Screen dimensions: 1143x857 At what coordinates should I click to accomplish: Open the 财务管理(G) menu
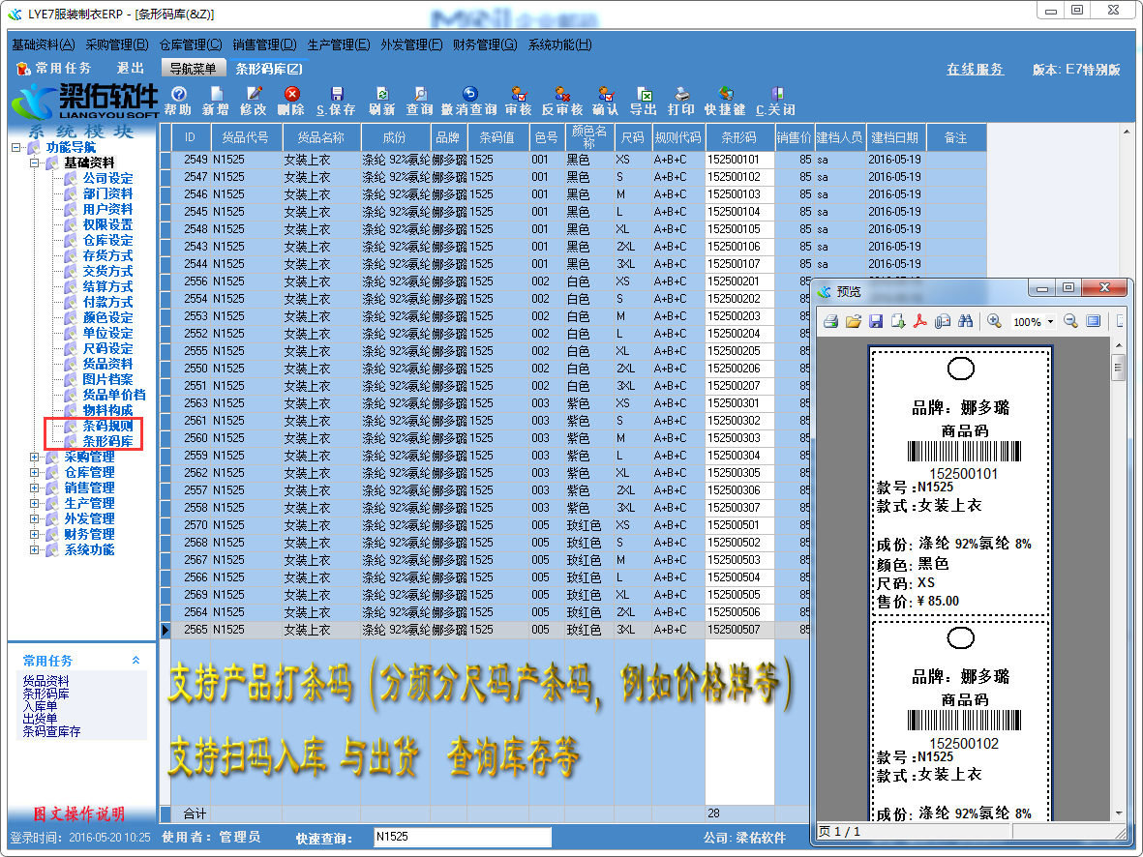[x=485, y=44]
